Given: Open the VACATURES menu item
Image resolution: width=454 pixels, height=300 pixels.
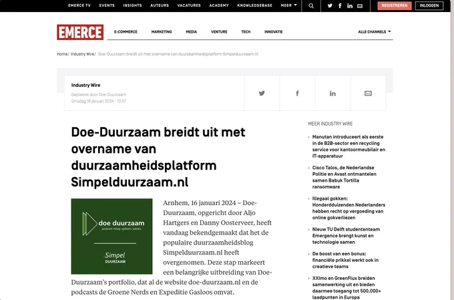Looking at the screenshot, I should pos(189,5).
